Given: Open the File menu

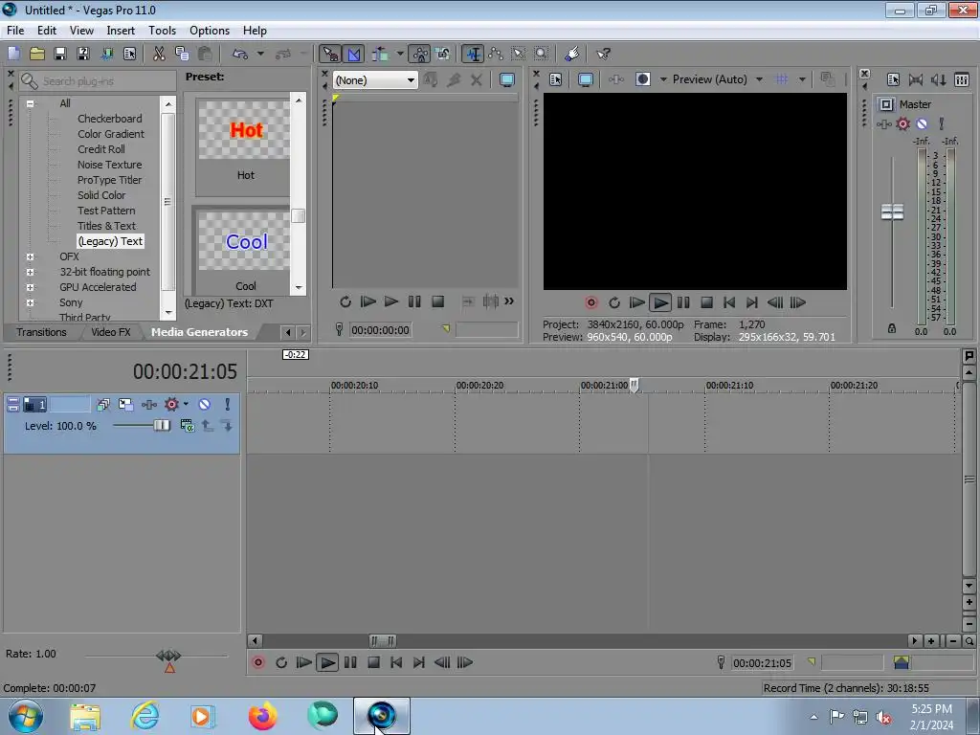Looking at the screenshot, I should coord(15,30).
